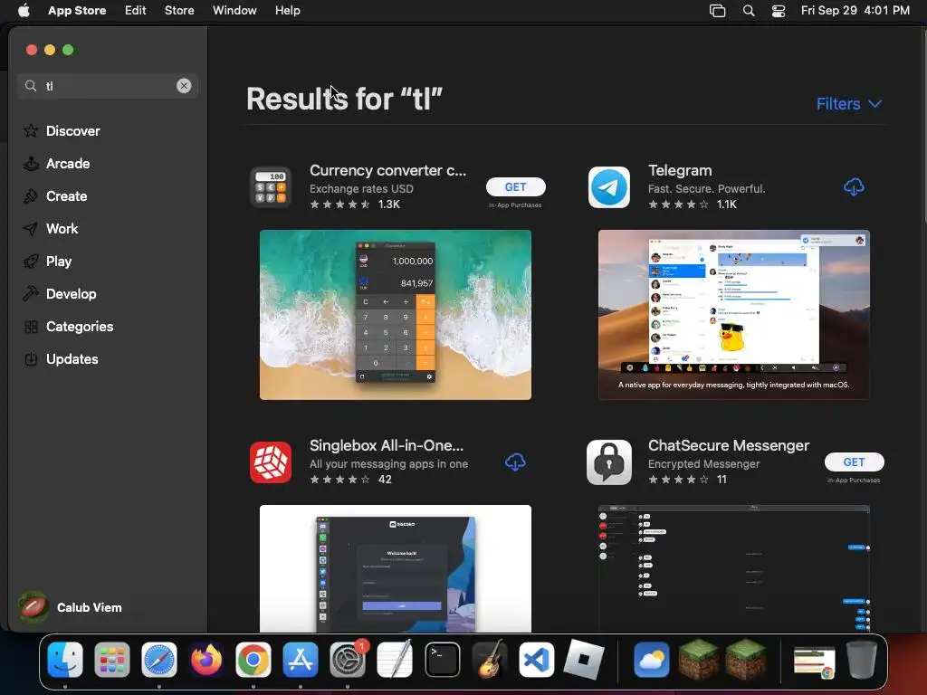Launch Visual Studio Code from Dock
This screenshot has width=927, height=695.
536,660
